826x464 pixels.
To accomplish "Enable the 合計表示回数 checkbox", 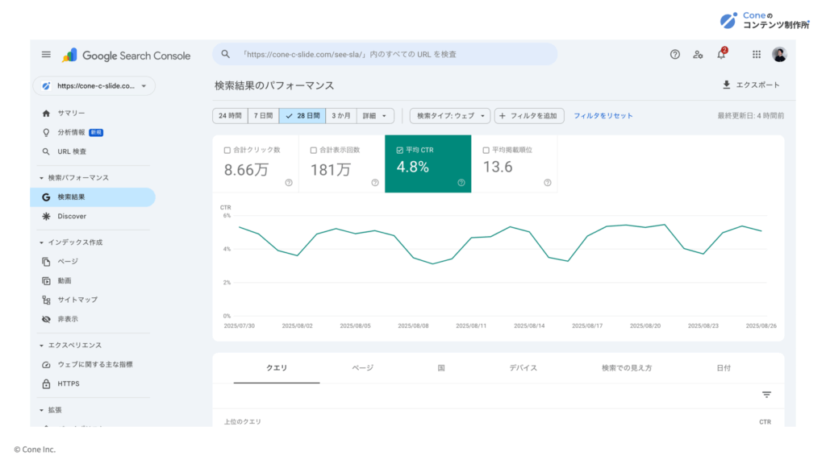I will tap(314, 151).
